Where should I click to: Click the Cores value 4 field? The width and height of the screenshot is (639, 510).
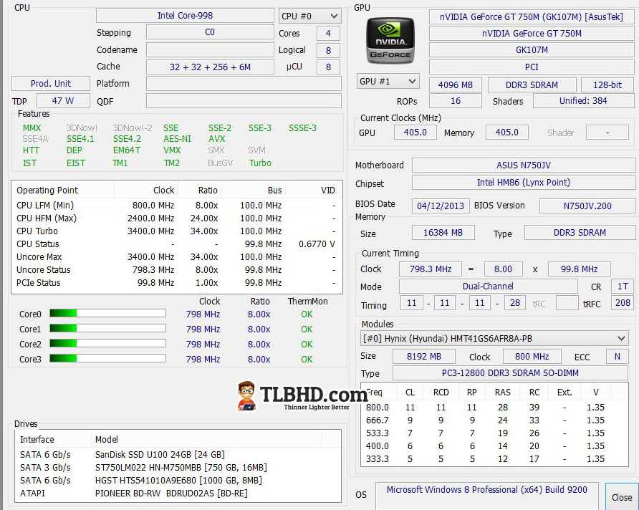(328, 34)
